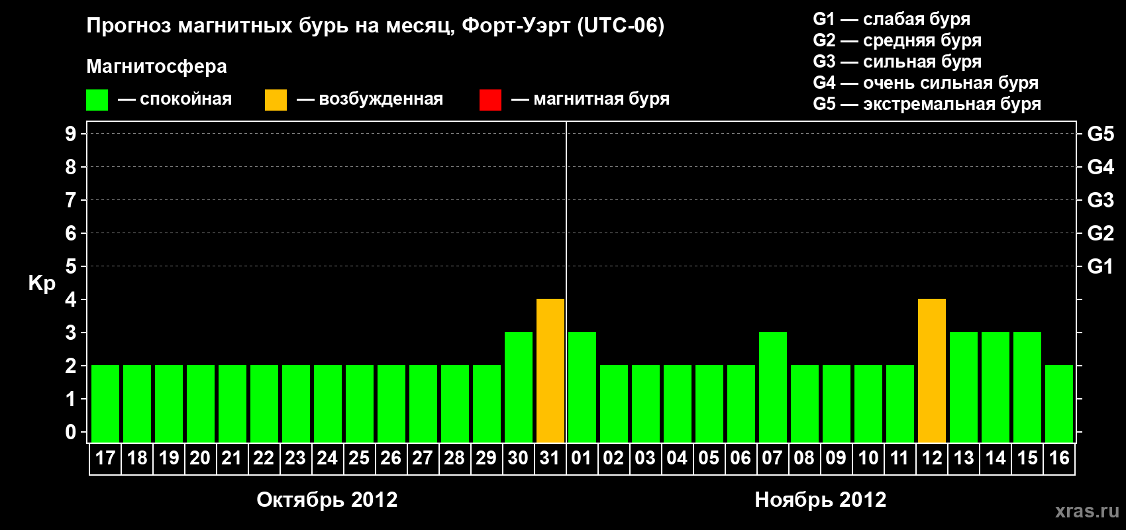1126x530 pixels.
Task: Select the green bar for November 14
Action: 996,388
